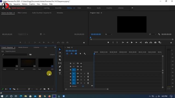The height and width of the screenshot is (98, 175).
Task: Click the timeline horizontal zoom scrollbar
Action: pos(87,89)
